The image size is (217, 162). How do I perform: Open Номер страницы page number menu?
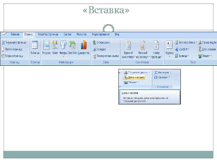pos(156,49)
